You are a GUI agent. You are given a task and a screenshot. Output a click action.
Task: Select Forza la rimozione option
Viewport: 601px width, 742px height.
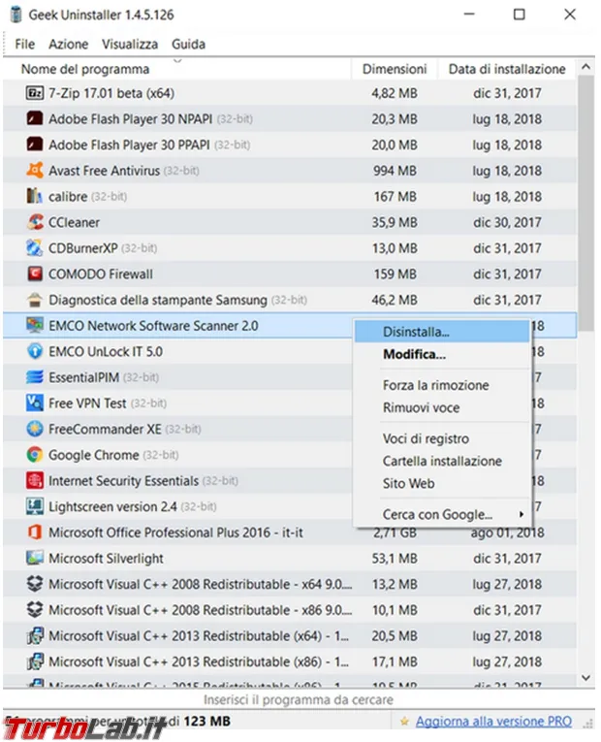(x=435, y=385)
